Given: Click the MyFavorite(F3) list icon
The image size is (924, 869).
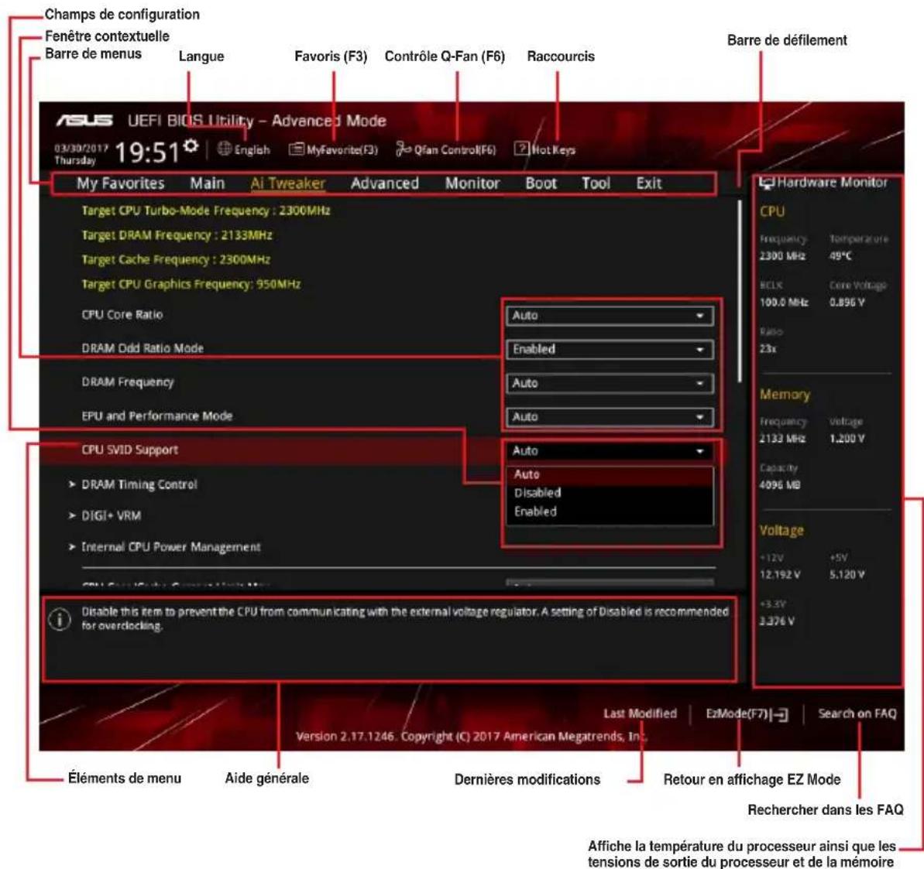Looking at the screenshot, I should [296, 149].
